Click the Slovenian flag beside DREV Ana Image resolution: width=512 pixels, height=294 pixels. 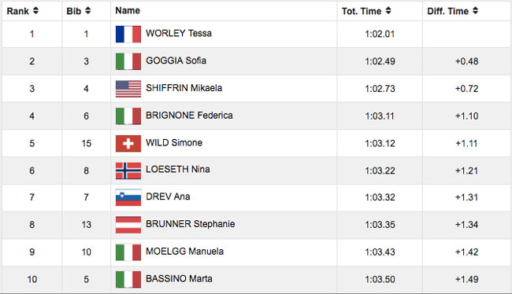click(128, 197)
